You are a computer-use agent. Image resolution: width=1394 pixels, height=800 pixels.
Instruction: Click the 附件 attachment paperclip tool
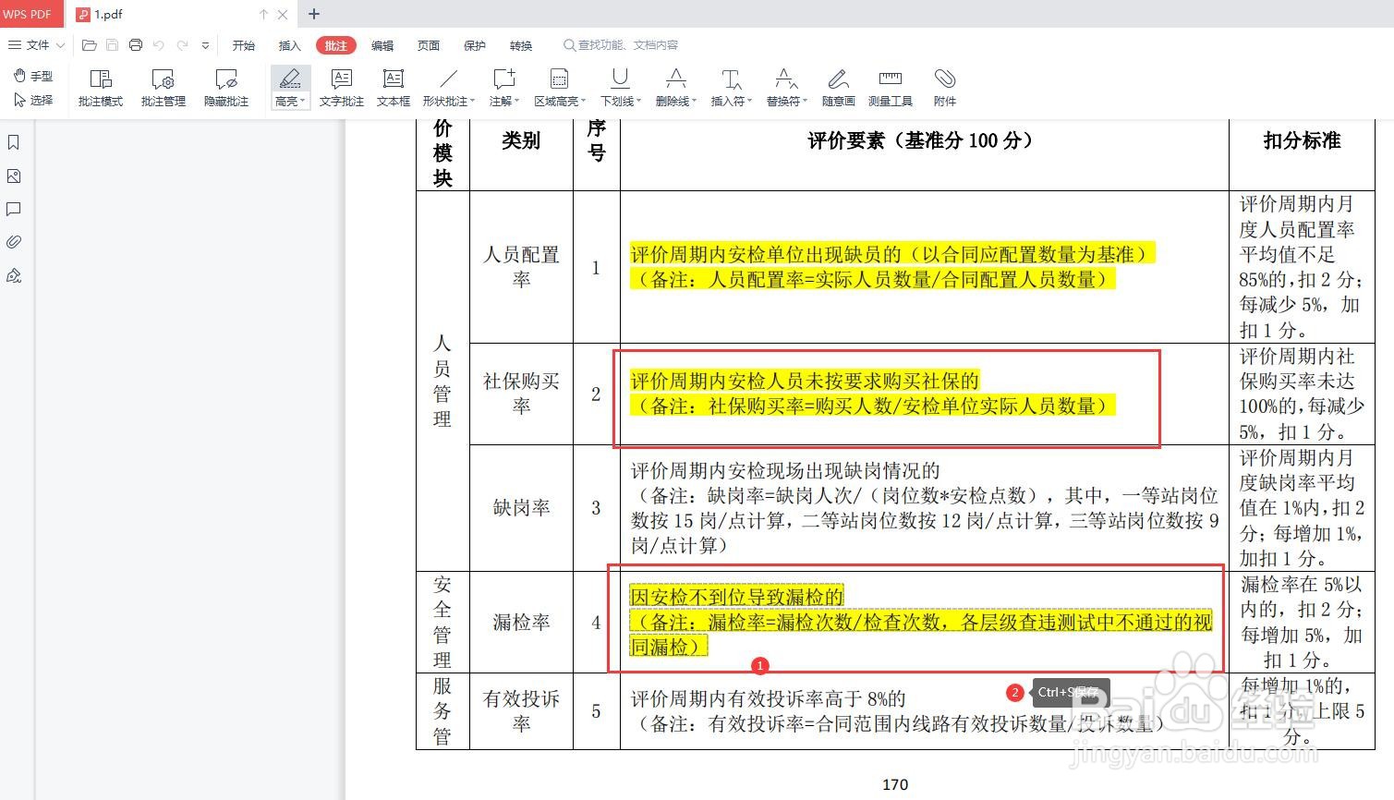945,88
